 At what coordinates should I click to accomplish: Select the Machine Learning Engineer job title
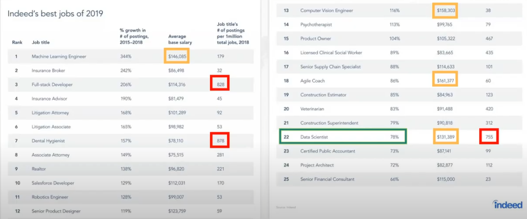[x=59, y=56]
